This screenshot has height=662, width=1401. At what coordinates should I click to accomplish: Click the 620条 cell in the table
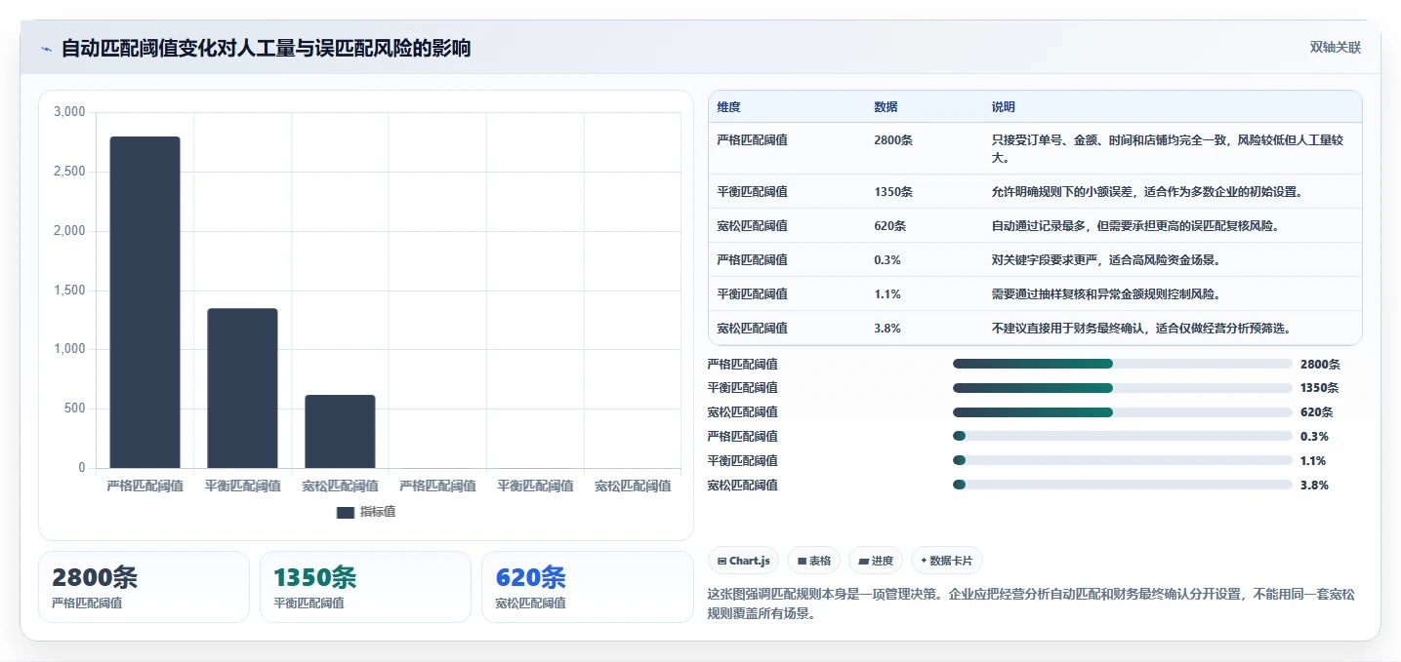pyautogui.click(x=889, y=226)
